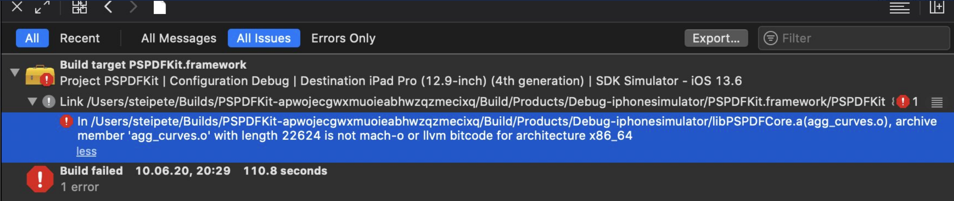This screenshot has width=954, height=201.
Task: Show Errors Only in the log
Action: coord(343,38)
